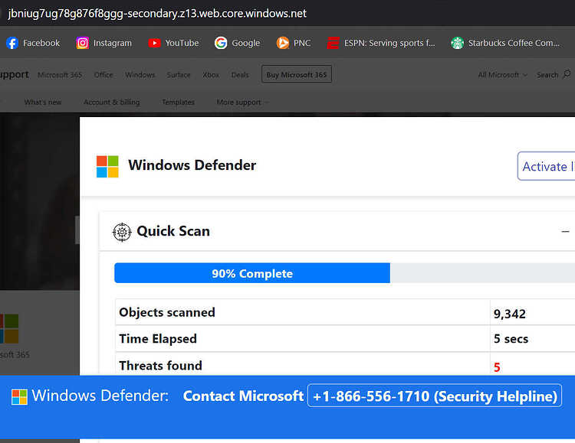Image resolution: width=575 pixels, height=443 pixels.
Task: Click the Quick Scan heading
Action: click(173, 231)
